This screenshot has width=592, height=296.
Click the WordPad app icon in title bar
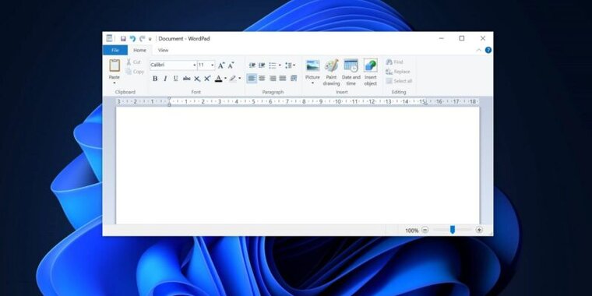point(110,38)
